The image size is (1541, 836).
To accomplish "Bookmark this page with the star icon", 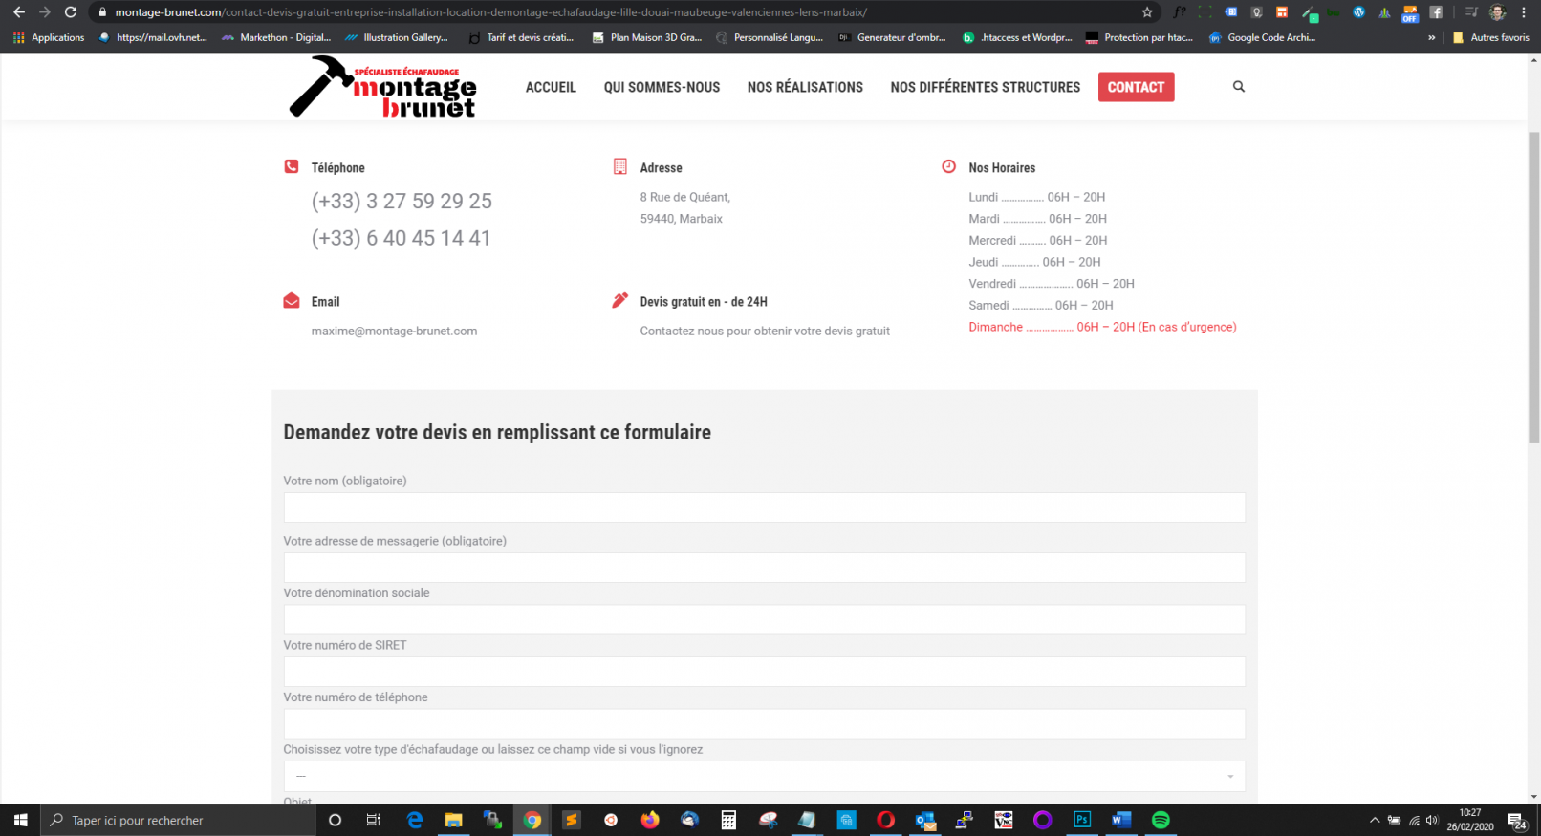I will (x=1146, y=12).
